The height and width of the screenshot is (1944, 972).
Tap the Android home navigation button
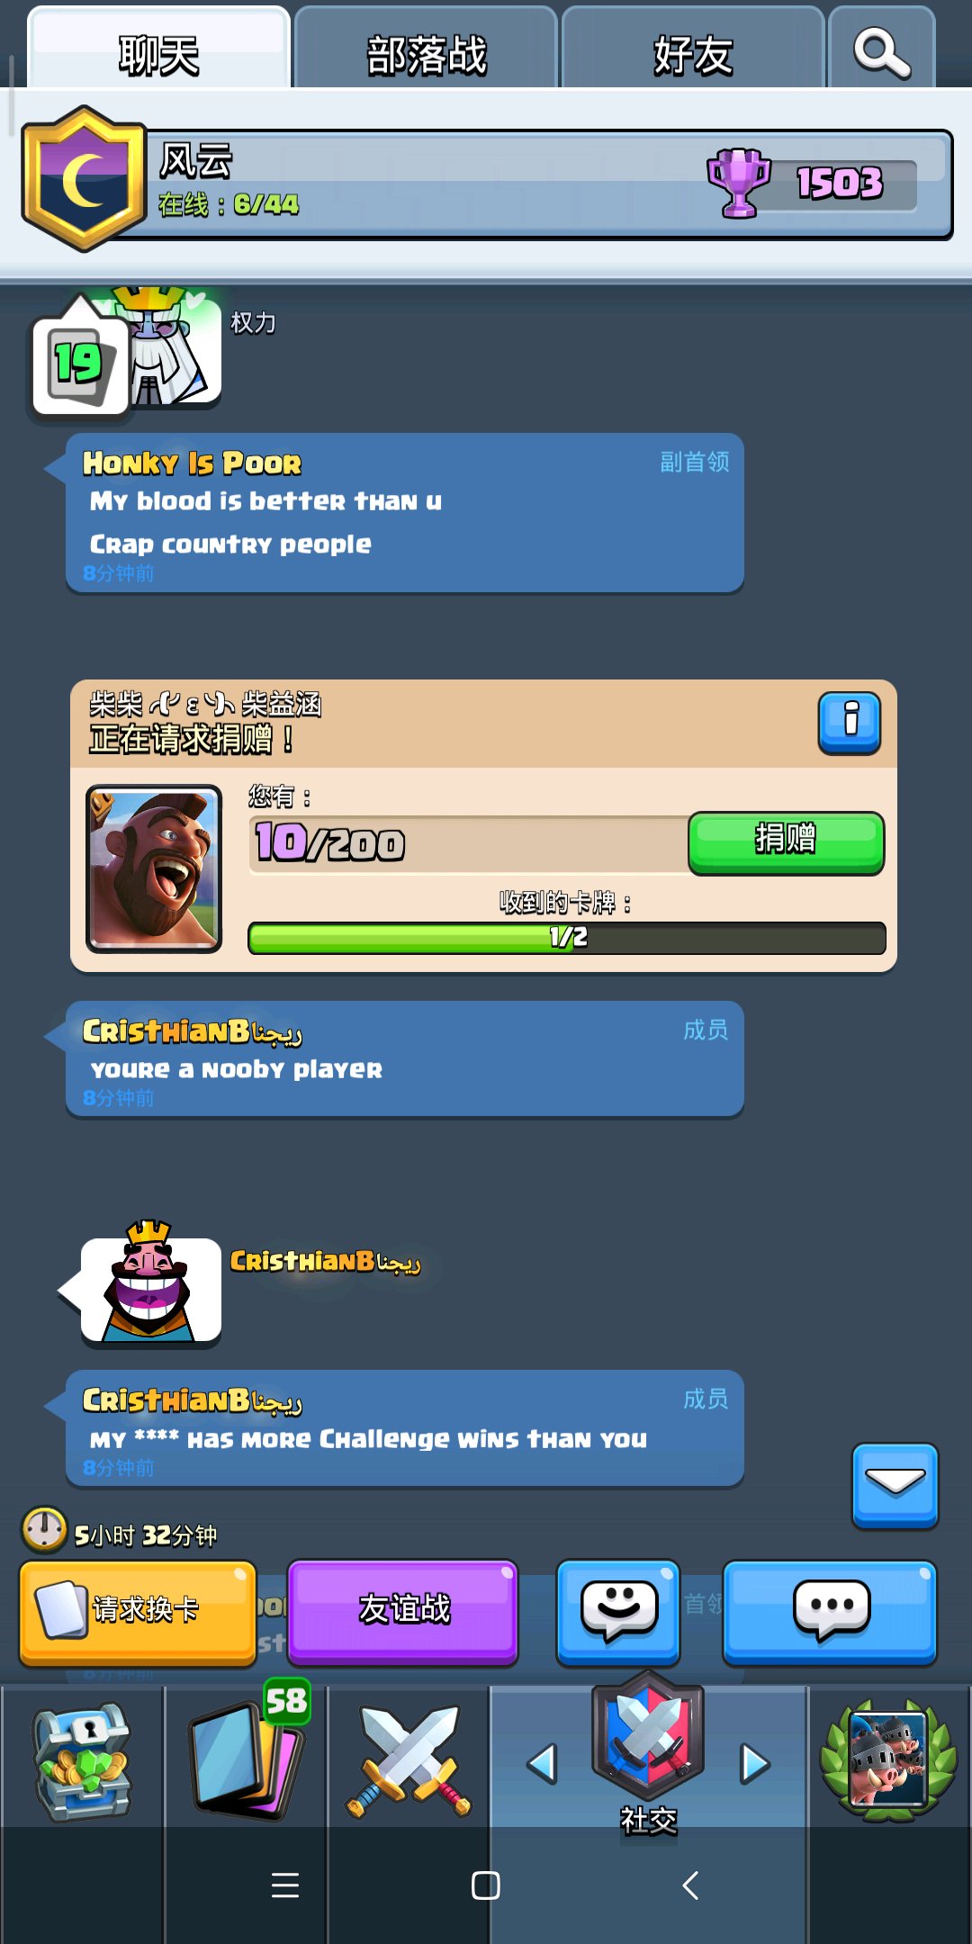[x=486, y=1885]
